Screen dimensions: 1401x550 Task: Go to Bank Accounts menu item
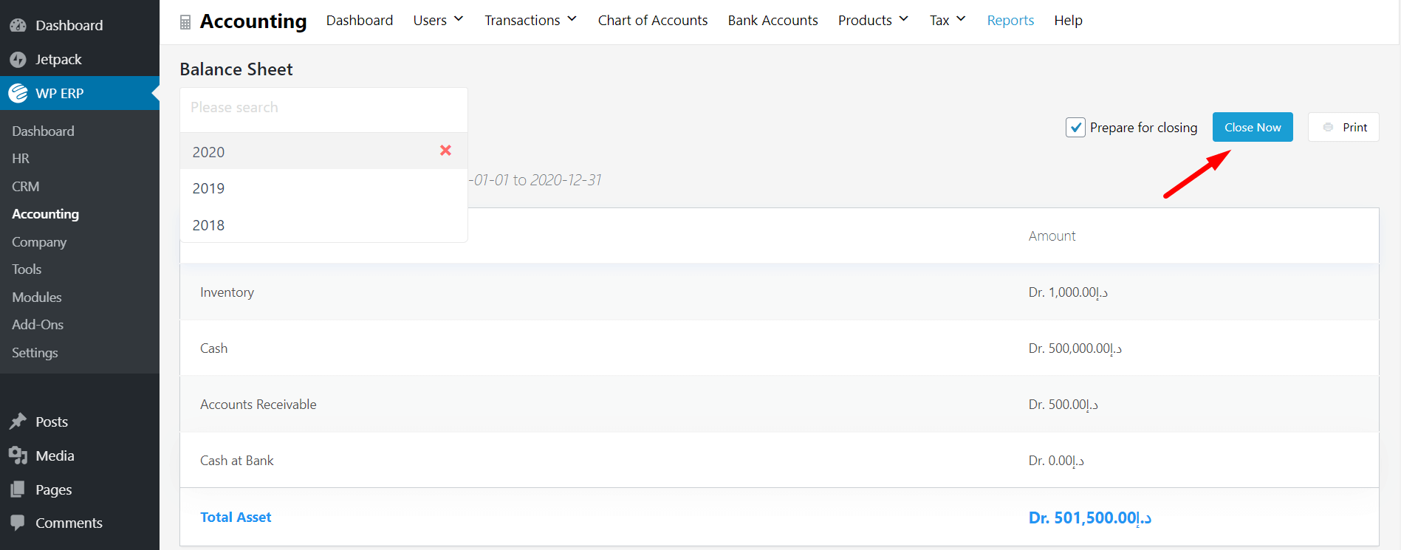click(x=773, y=20)
